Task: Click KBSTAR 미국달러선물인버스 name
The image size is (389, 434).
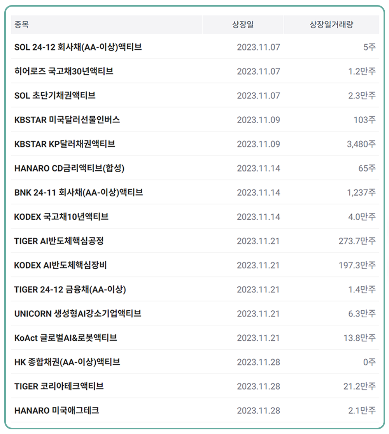Action: [67, 120]
